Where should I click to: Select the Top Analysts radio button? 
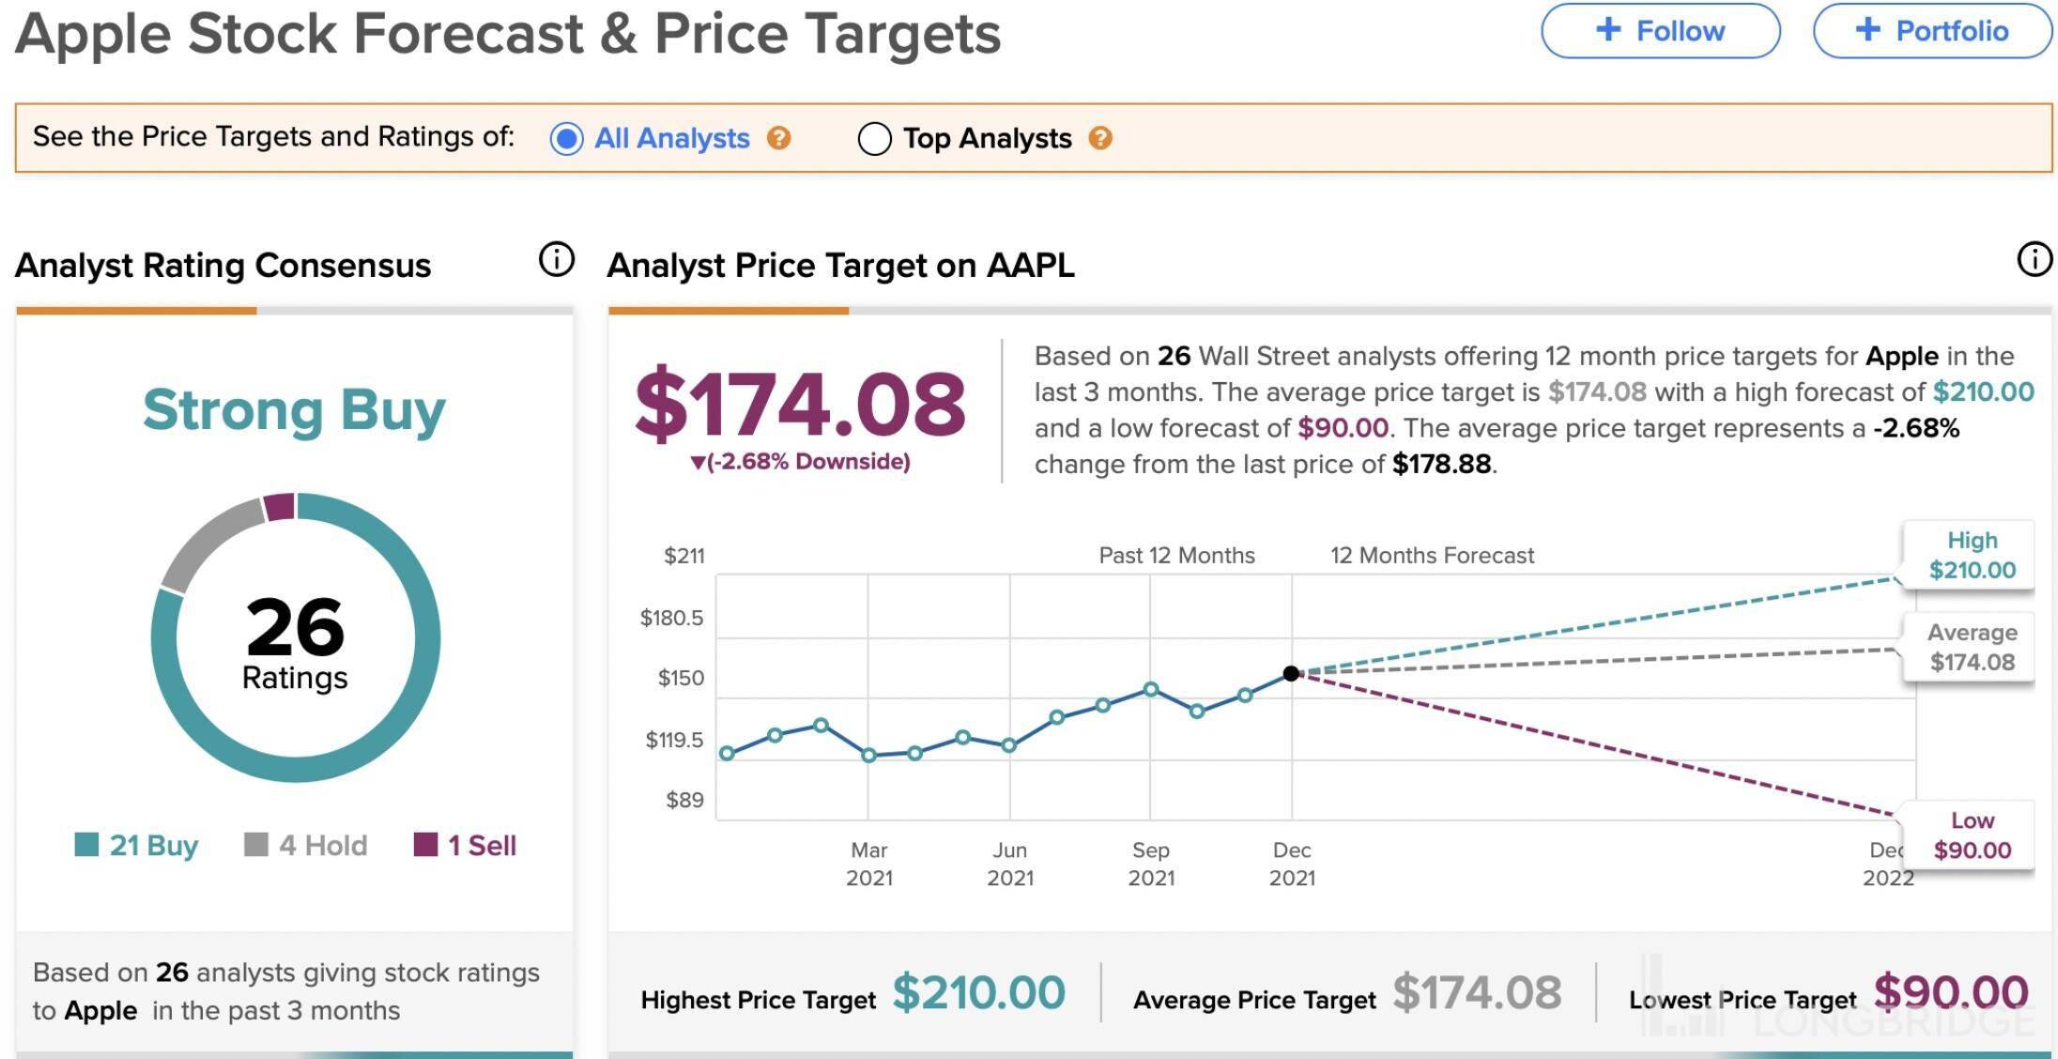coord(874,139)
